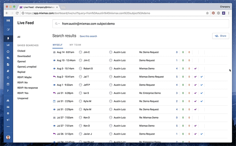Image resolution: width=236 pixels, height=146 pixels.
Task: Open the RSVP: Maybe saved search
Action: (24, 77)
